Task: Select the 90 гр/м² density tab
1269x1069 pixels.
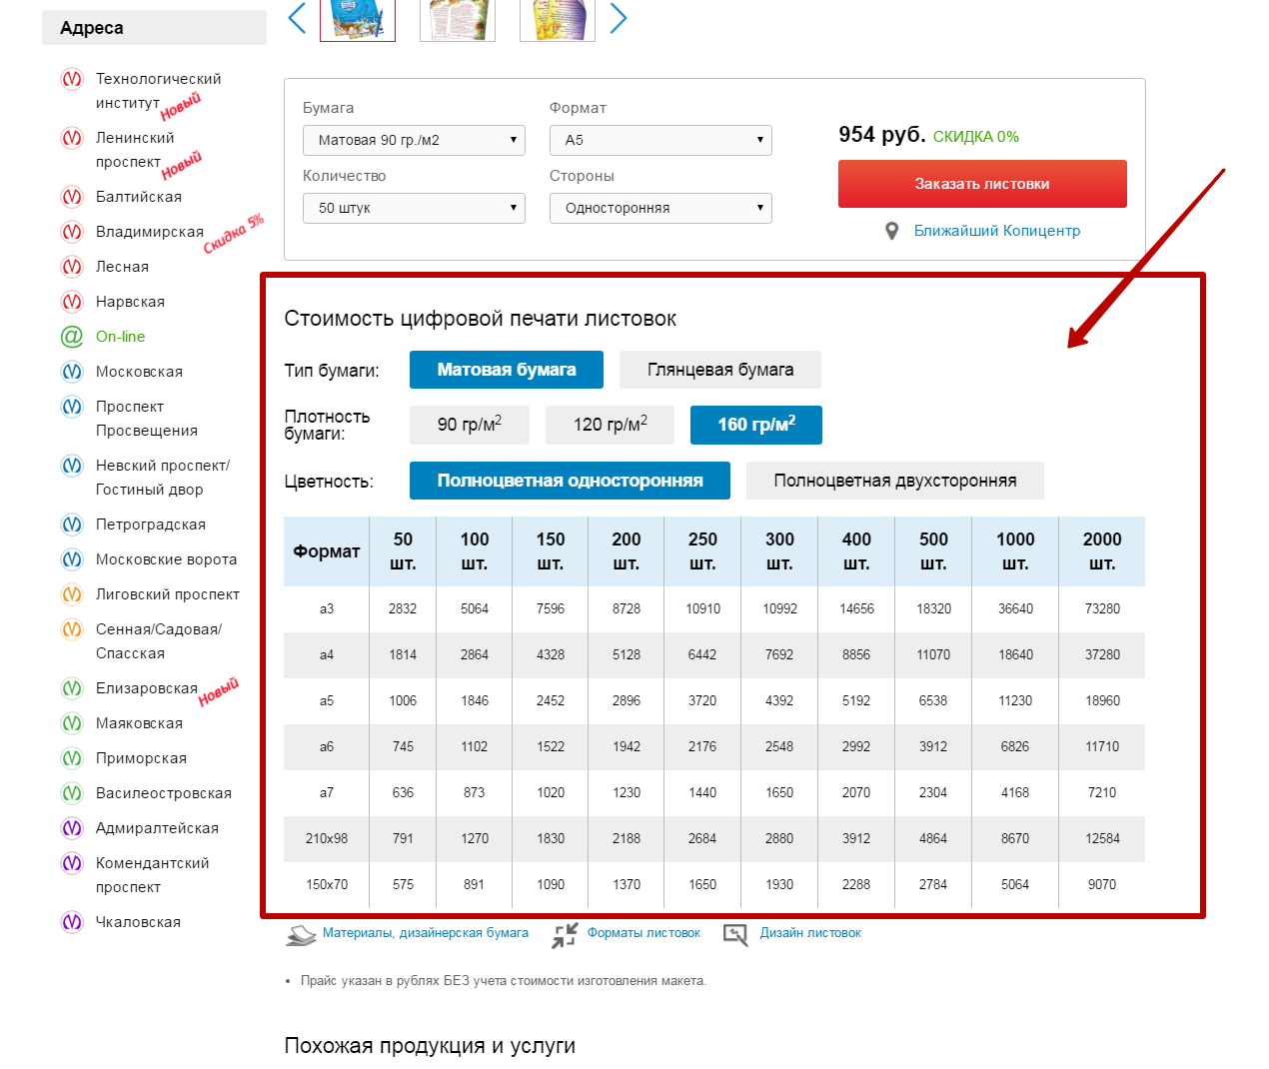Action: [469, 425]
